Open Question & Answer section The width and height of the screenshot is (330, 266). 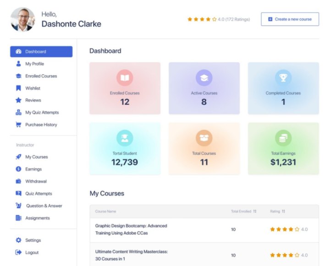coord(44,206)
